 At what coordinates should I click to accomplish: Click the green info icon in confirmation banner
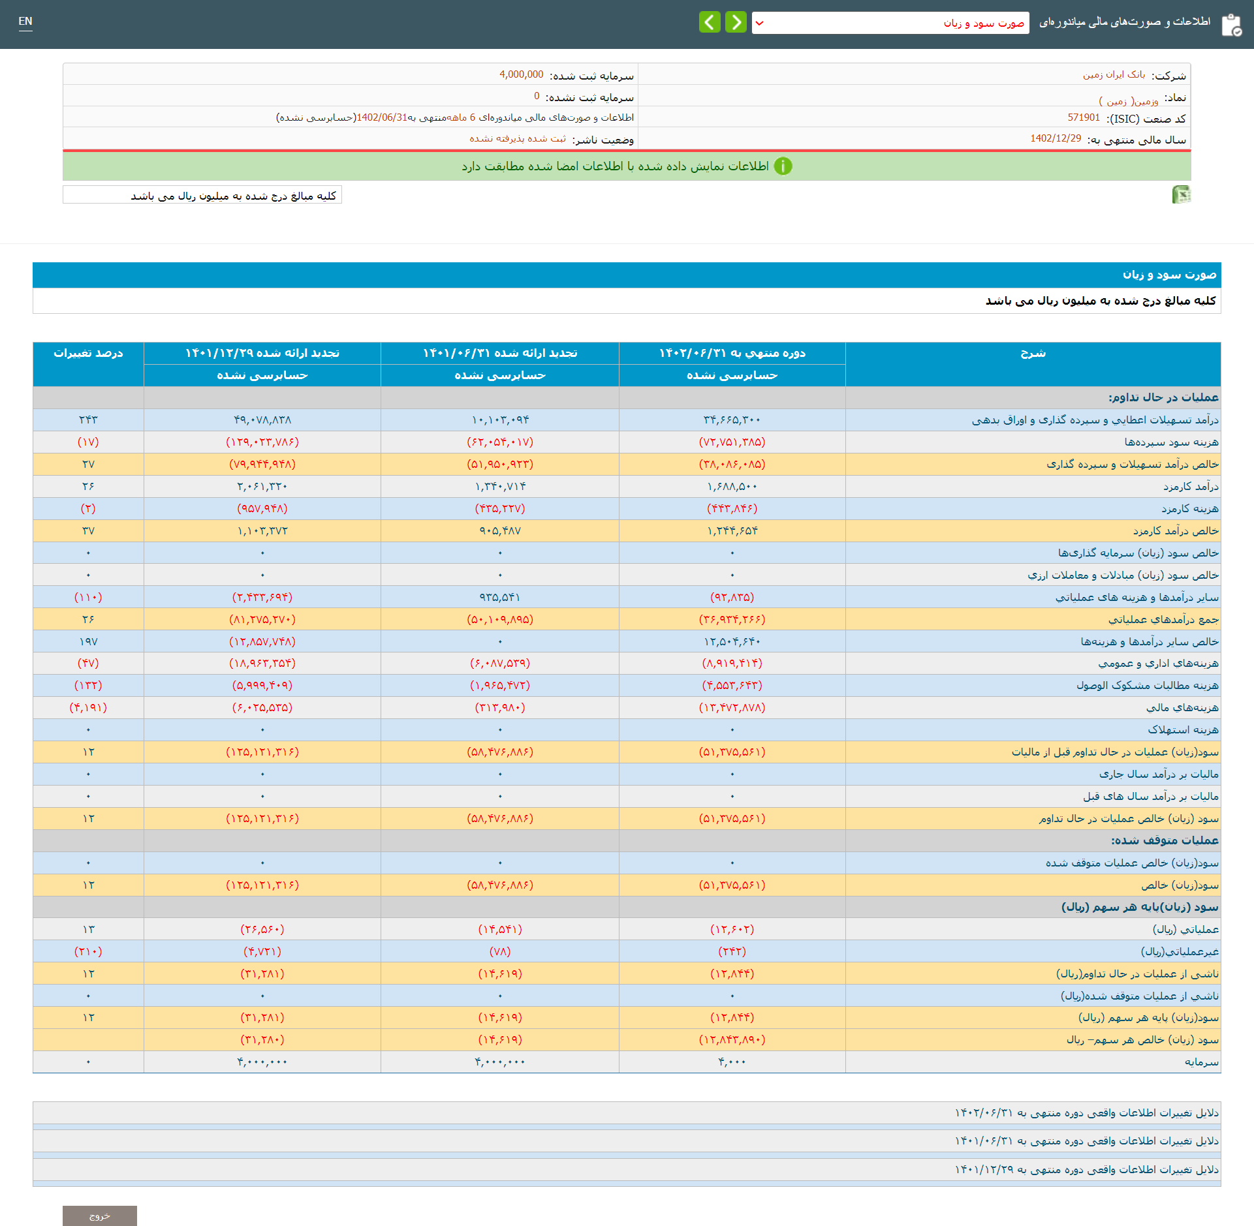click(x=783, y=166)
